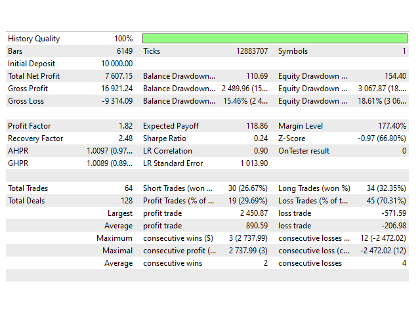Click the Recovery Factor label
Screen dimensions: 420x315
pos(35,138)
